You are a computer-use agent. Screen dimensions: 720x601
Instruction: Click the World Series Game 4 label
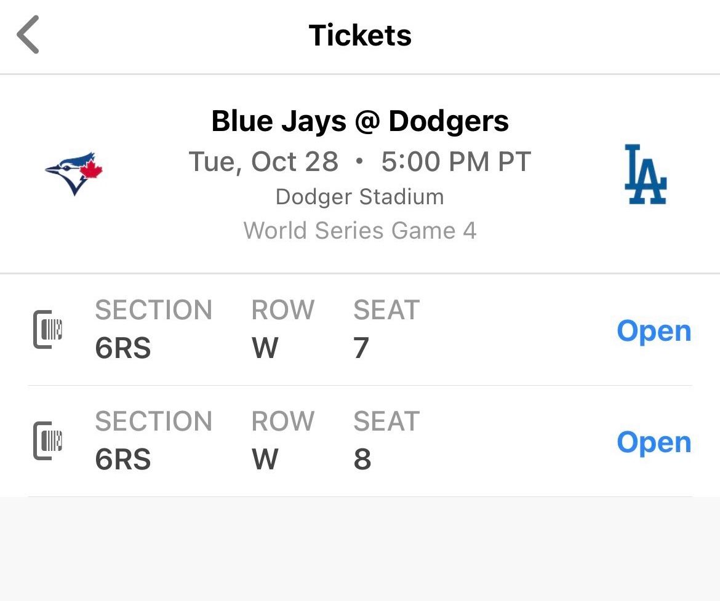(360, 230)
